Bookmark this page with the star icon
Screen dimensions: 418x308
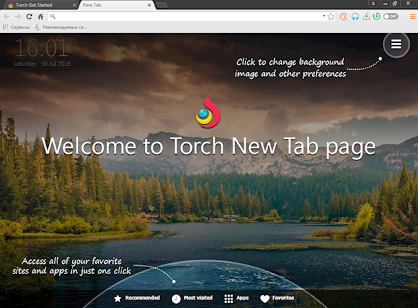tap(331, 17)
